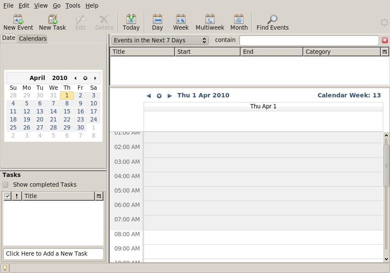Screen dimensions: 390x273
Task: Jump to Today using the toolbar icon
Action: pos(131,21)
